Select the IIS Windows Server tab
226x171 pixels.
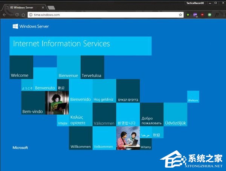tap(24, 8)
